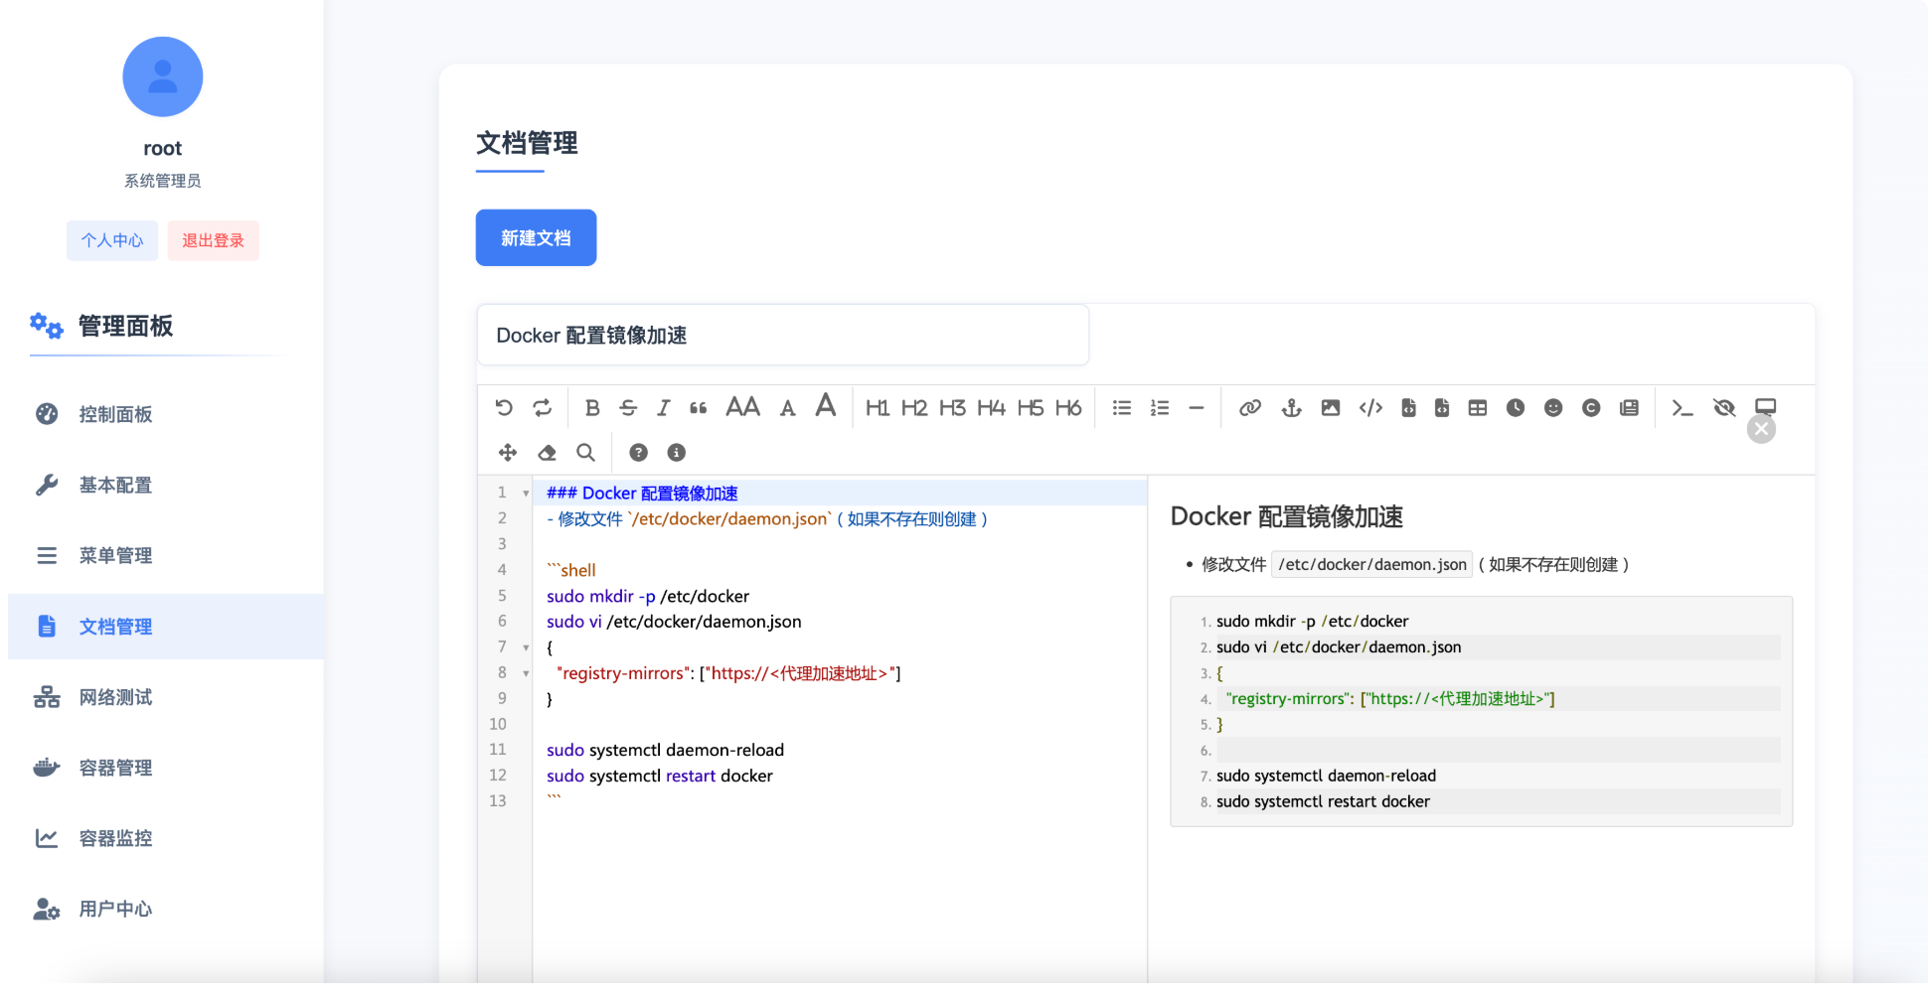Go to 菜单管理 in the sidebar
Image resolution: width=1928 pixels, height=997 pixels.
(x=166, y=555)
